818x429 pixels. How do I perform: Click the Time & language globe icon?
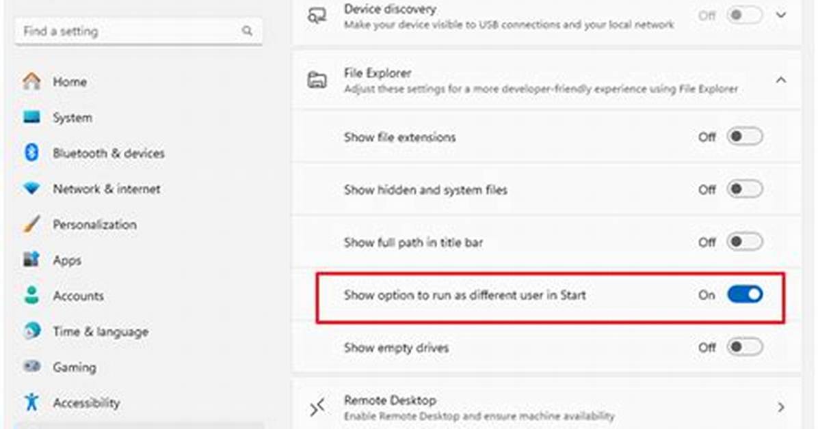pos(32,331)
